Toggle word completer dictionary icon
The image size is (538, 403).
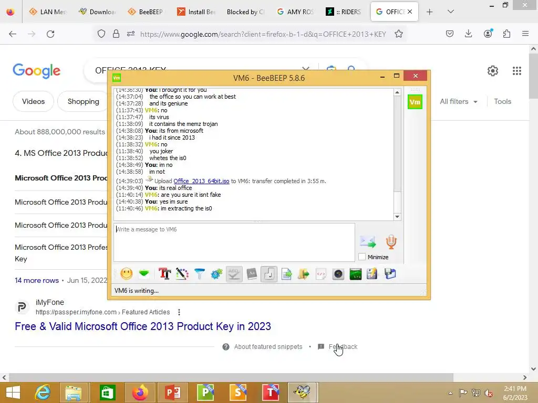252,274
